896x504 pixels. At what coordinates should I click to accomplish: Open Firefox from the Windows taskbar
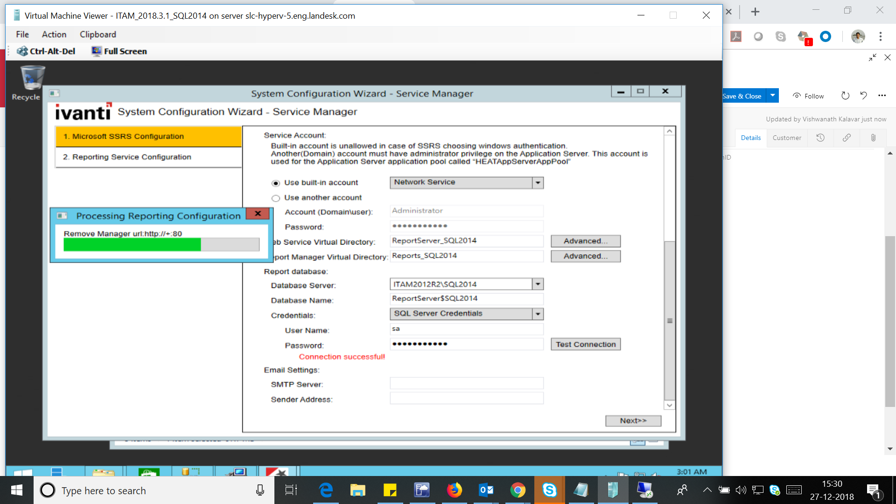click(454, 490)
